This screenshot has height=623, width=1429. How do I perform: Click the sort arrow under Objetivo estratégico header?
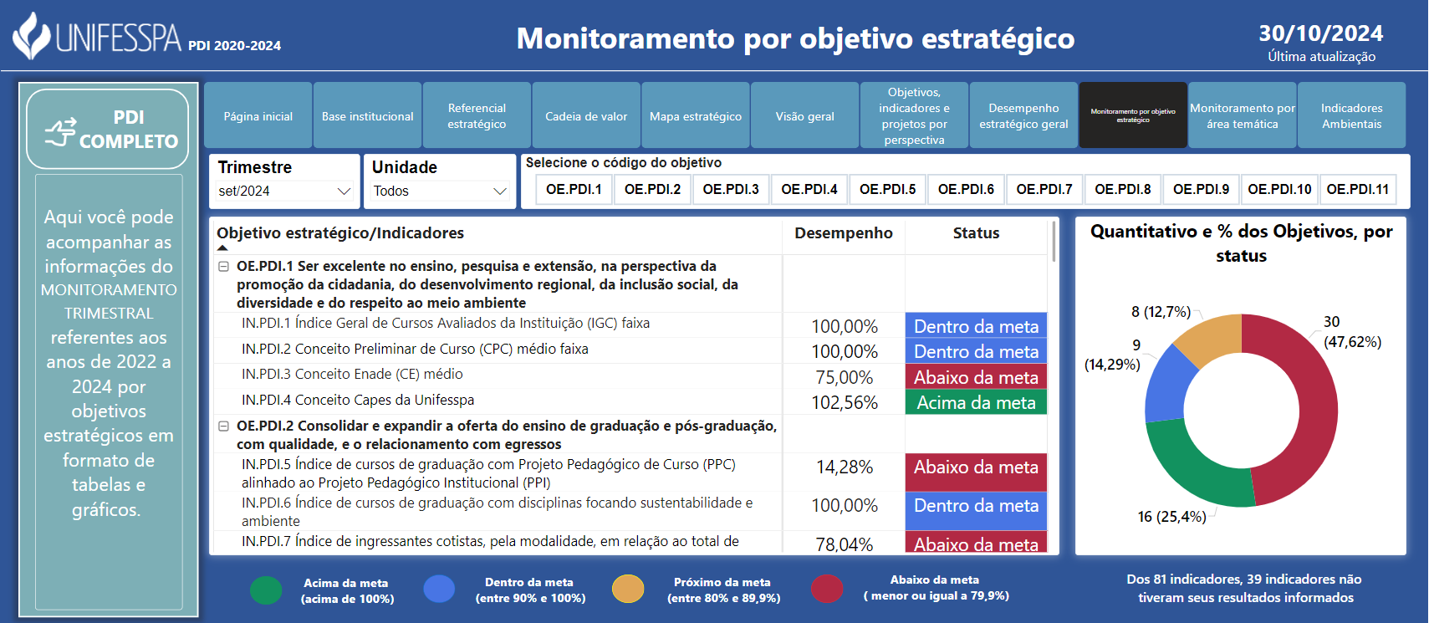point(222,248)
